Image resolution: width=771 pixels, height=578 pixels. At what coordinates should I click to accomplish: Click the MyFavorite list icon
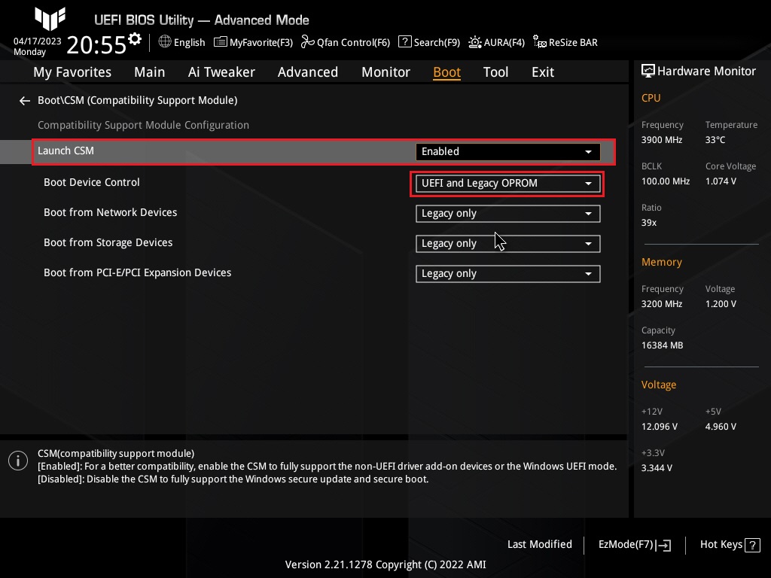[x=221, y=42]
